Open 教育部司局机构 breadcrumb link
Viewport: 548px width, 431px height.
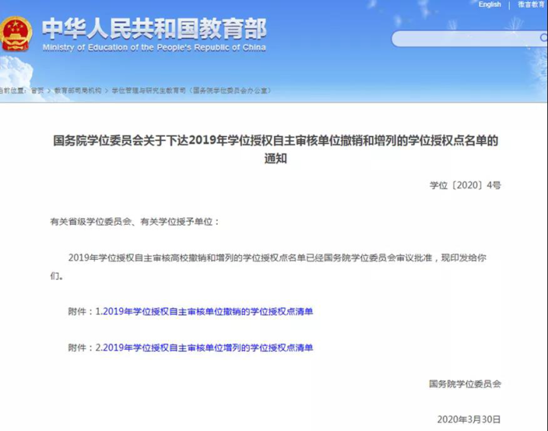(x=78, y=90)
